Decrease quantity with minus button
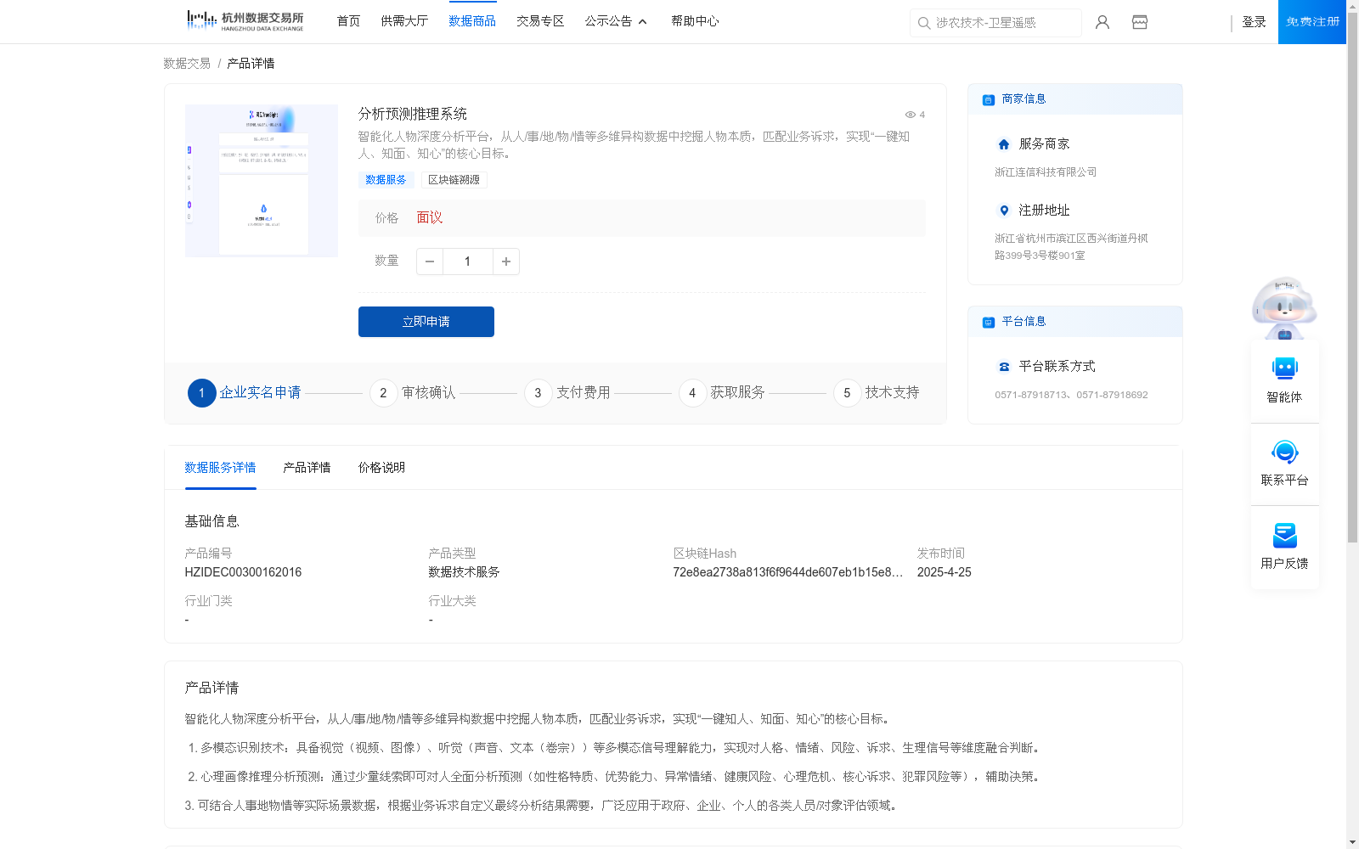Viewport: 1359px width, 849px height. pyautogui.click(x=430, y=261)
